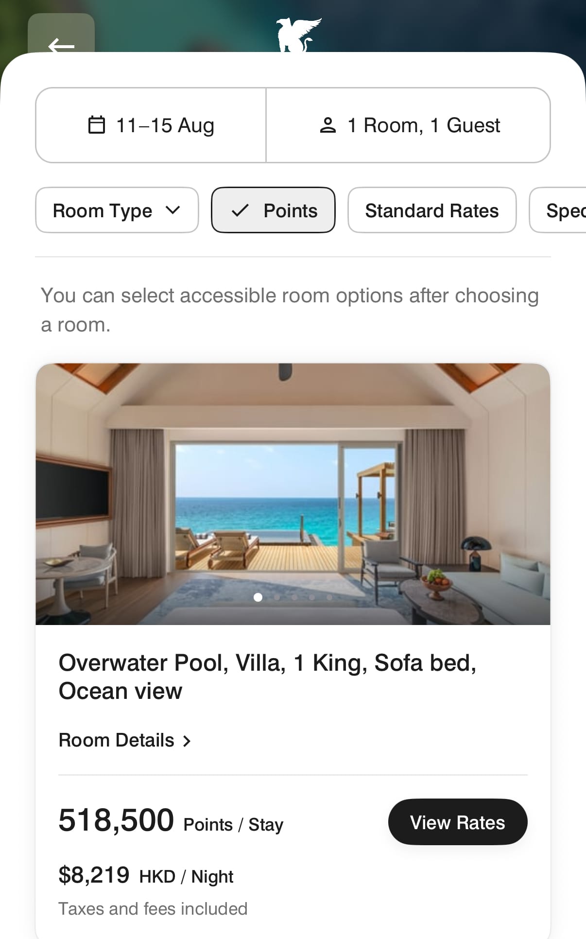
Task: Open Room Details for overwater villa
Action: (125, 740)
